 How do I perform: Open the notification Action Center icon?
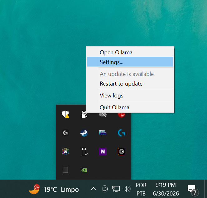[193, 190]
